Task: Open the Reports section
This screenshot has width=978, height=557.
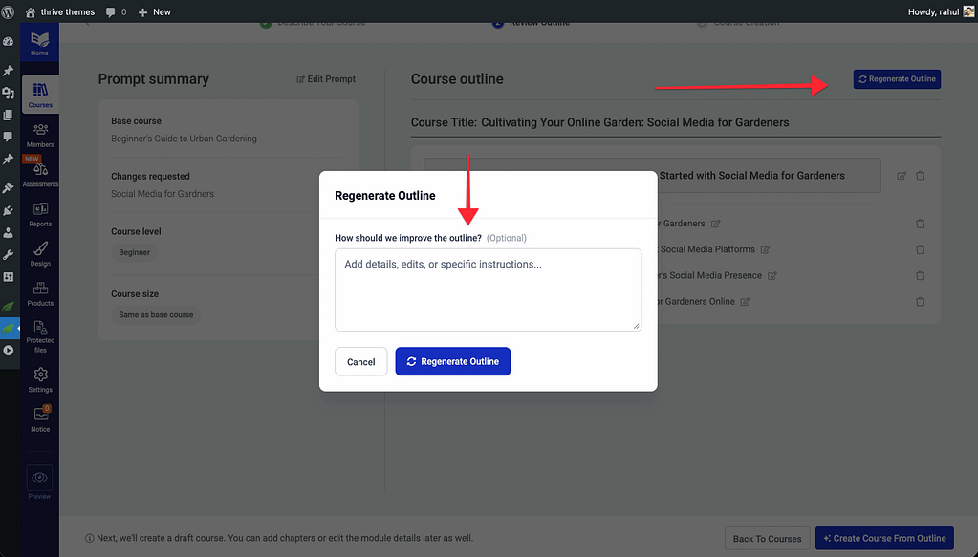Action: point(40,214)
